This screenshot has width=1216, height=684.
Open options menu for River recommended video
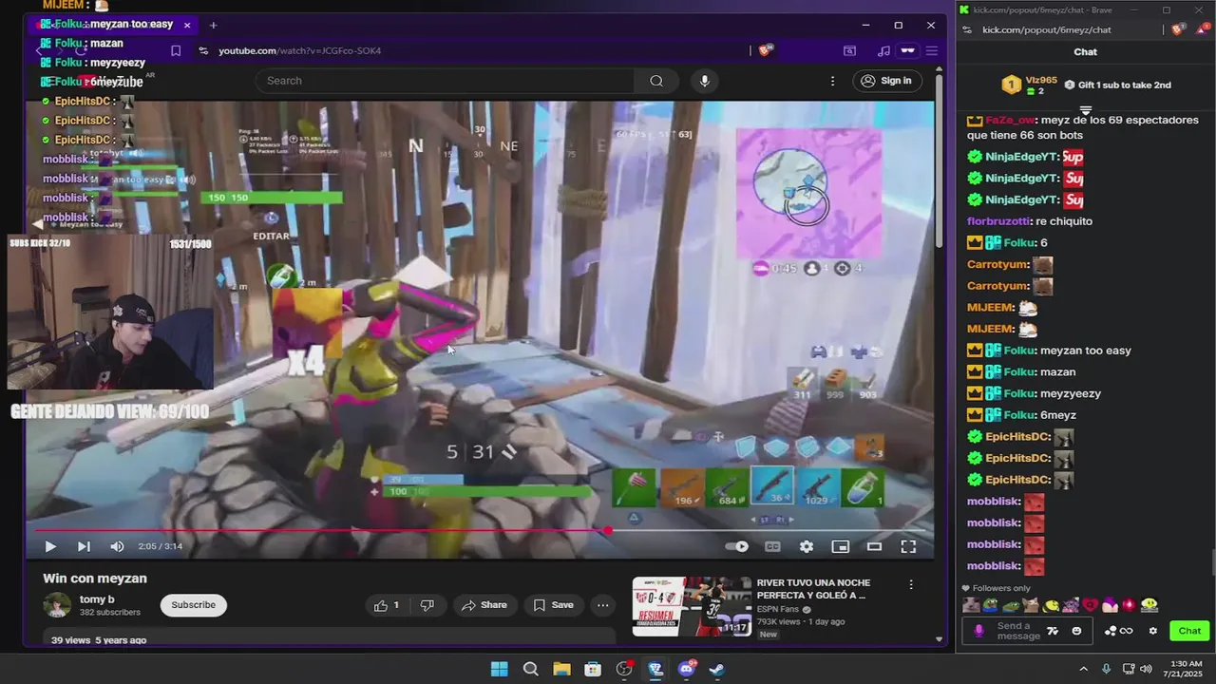911,585
